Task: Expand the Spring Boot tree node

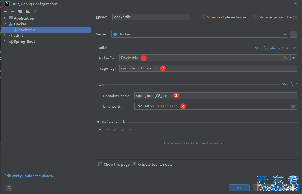Action: pyautogui.click(x=5, y=41)
